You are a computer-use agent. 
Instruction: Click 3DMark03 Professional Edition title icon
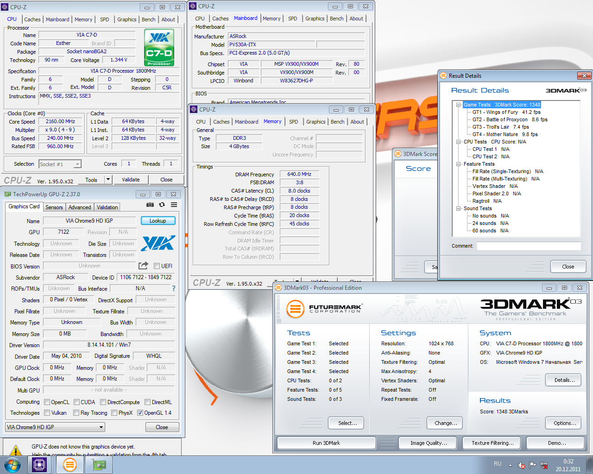278,287
